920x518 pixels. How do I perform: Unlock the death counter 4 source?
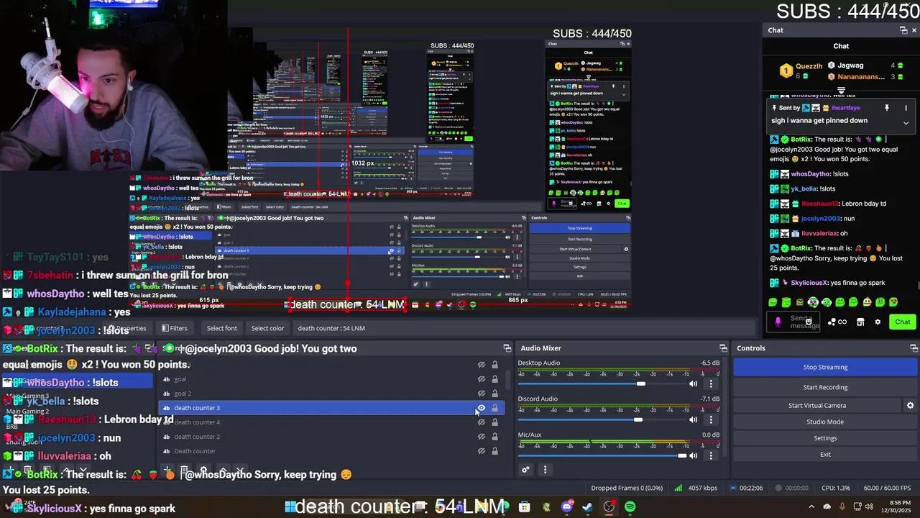[x=494, y=422]
